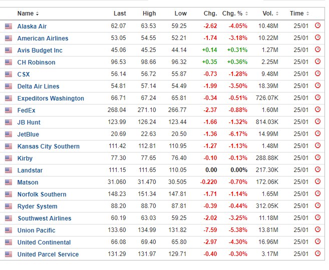Open the CH Robinson link
The height and width of the screenshot is (270, 329).
click(36, 62)
